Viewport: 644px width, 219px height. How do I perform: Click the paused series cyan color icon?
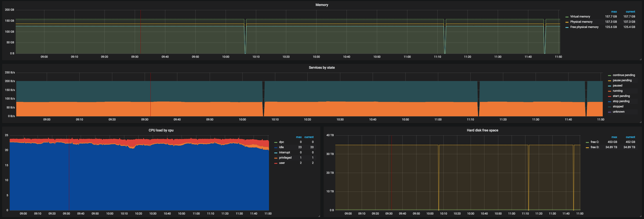[610, 86]
